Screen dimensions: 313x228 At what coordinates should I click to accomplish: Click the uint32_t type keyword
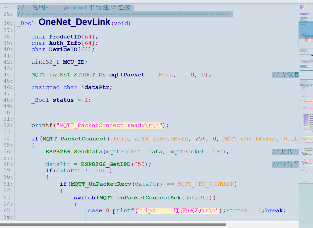pos(46,62)
